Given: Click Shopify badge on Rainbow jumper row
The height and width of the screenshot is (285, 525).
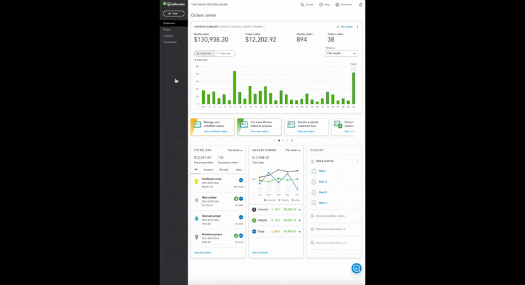Looking at the screenshot, I should click(x=236, y=236).
